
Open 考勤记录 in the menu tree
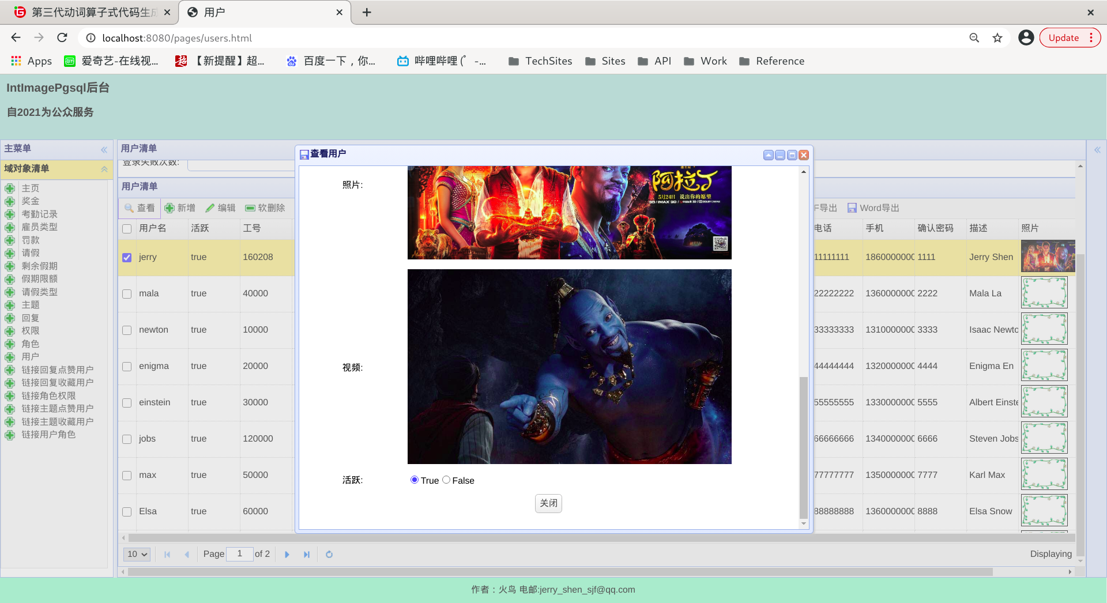[x=39, y=214]
